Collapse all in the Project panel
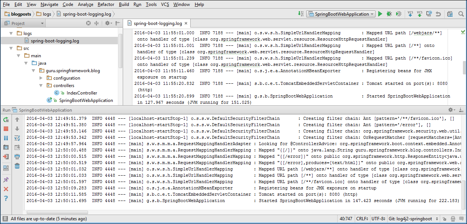467x224 pixels. tap(97, 23)
